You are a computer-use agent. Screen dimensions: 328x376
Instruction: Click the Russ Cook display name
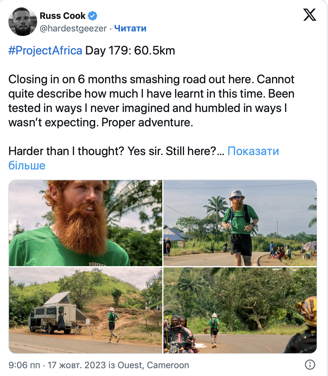[63, 16]
